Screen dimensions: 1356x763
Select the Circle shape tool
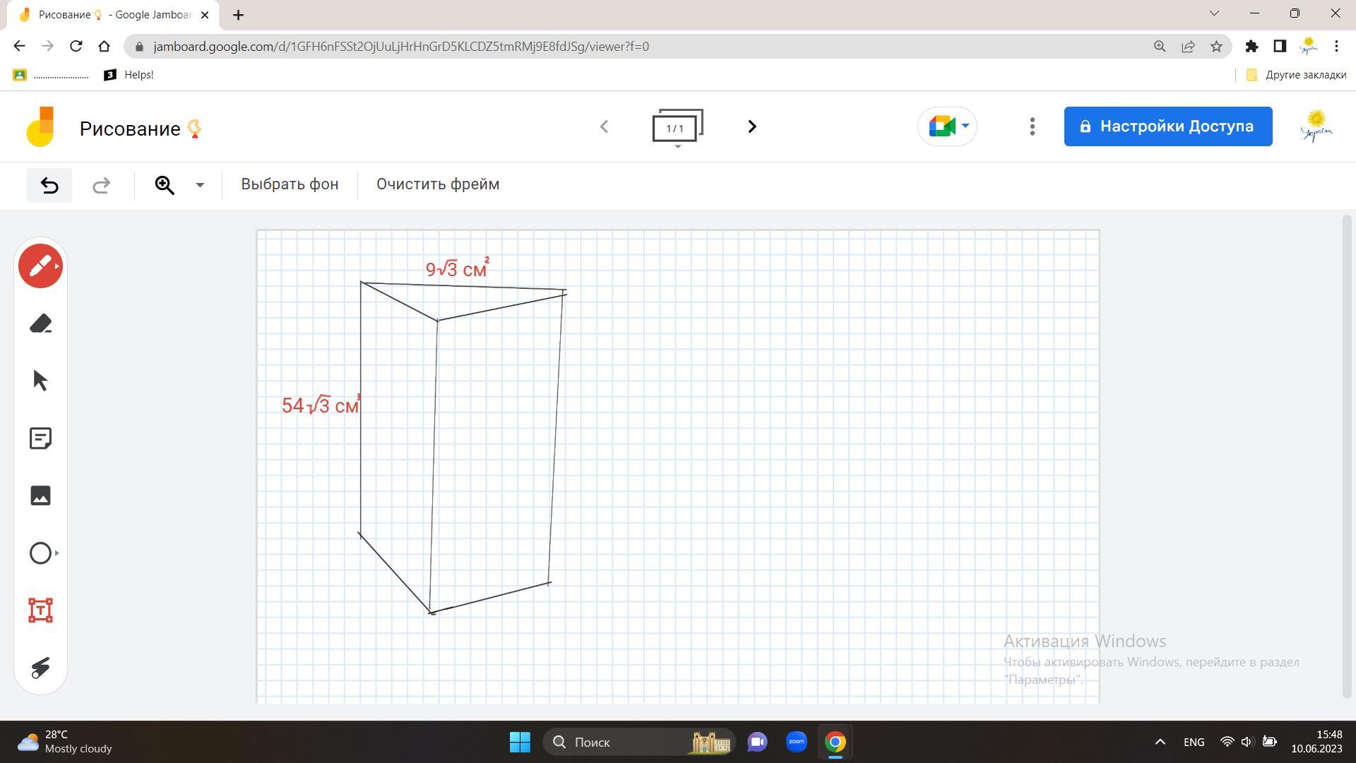point(40,553)
